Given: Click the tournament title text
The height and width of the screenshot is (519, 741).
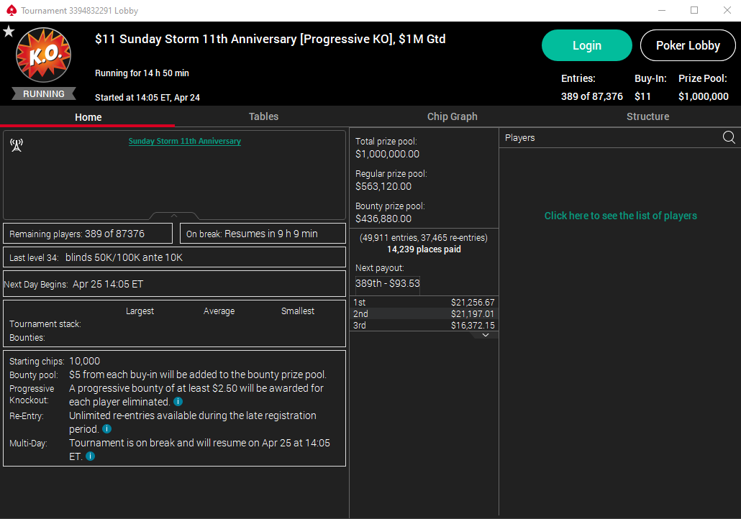Looking at the screenshot, I should [x=271, y=39].
